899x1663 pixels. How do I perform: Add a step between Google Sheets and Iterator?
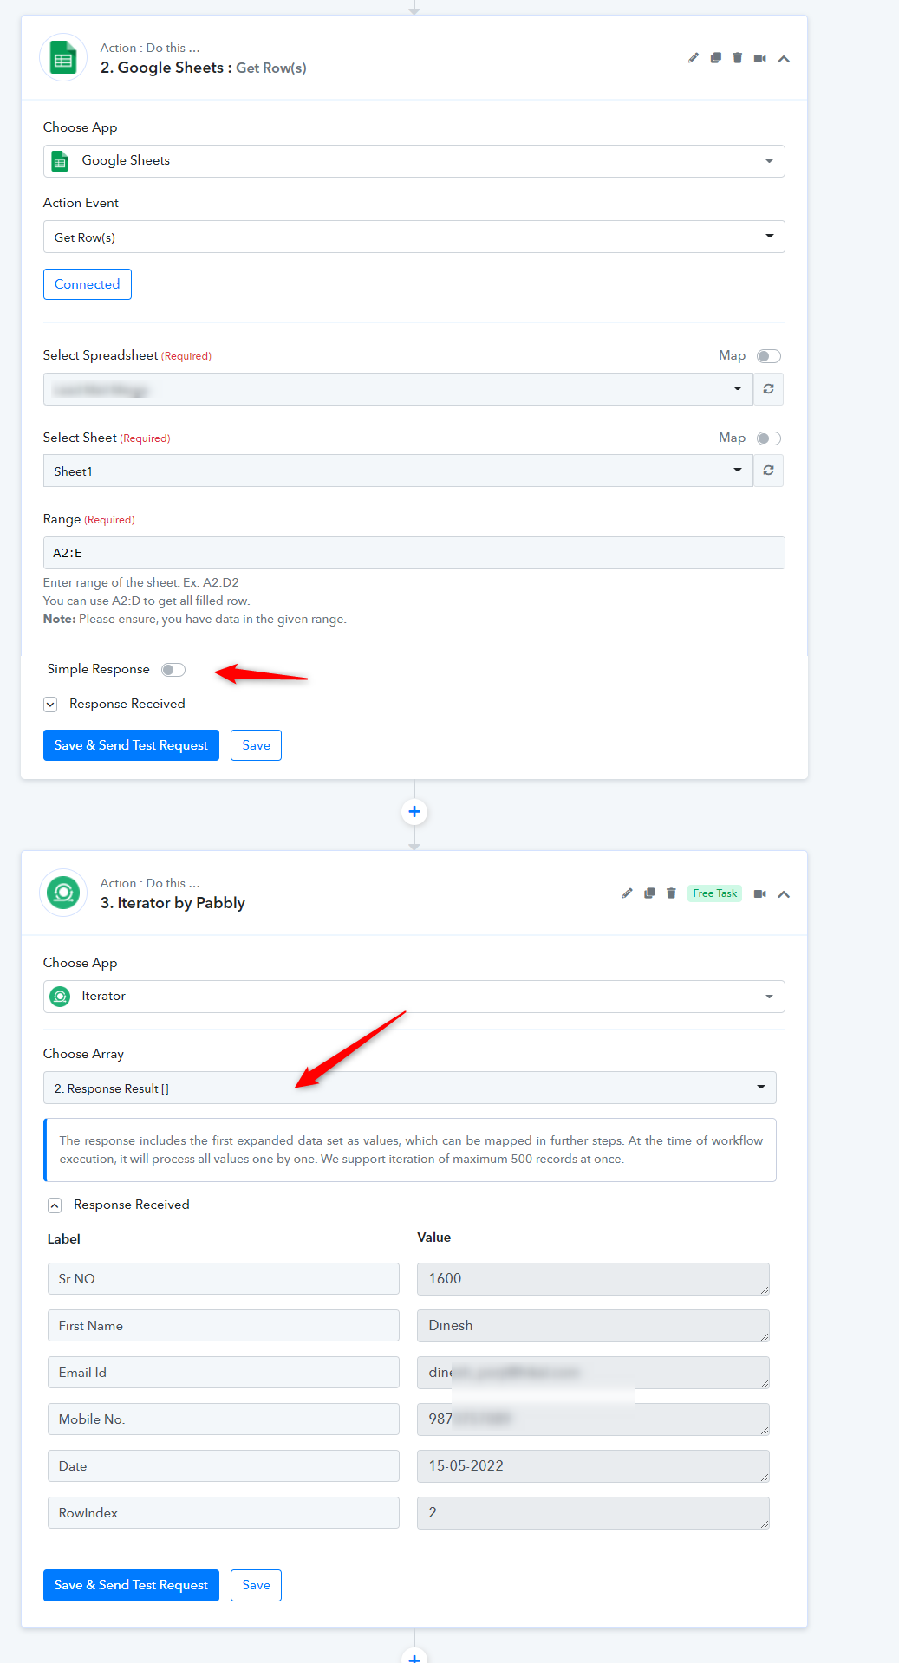point(414,812)
